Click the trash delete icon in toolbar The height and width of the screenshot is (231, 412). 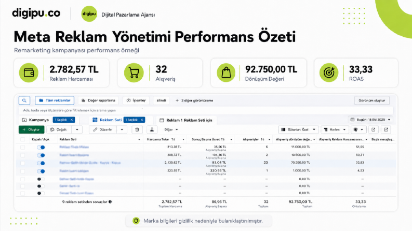pos(137,129)
